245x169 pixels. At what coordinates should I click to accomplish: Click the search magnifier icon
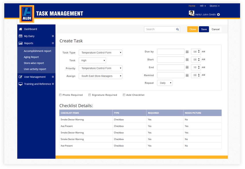tap(177, 29)
